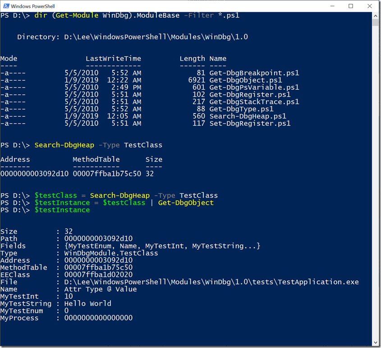Viewport: 381px width, 348px height.
Task: Click file name Get-DbgObject.ps1
Action: tap(246, 80)
